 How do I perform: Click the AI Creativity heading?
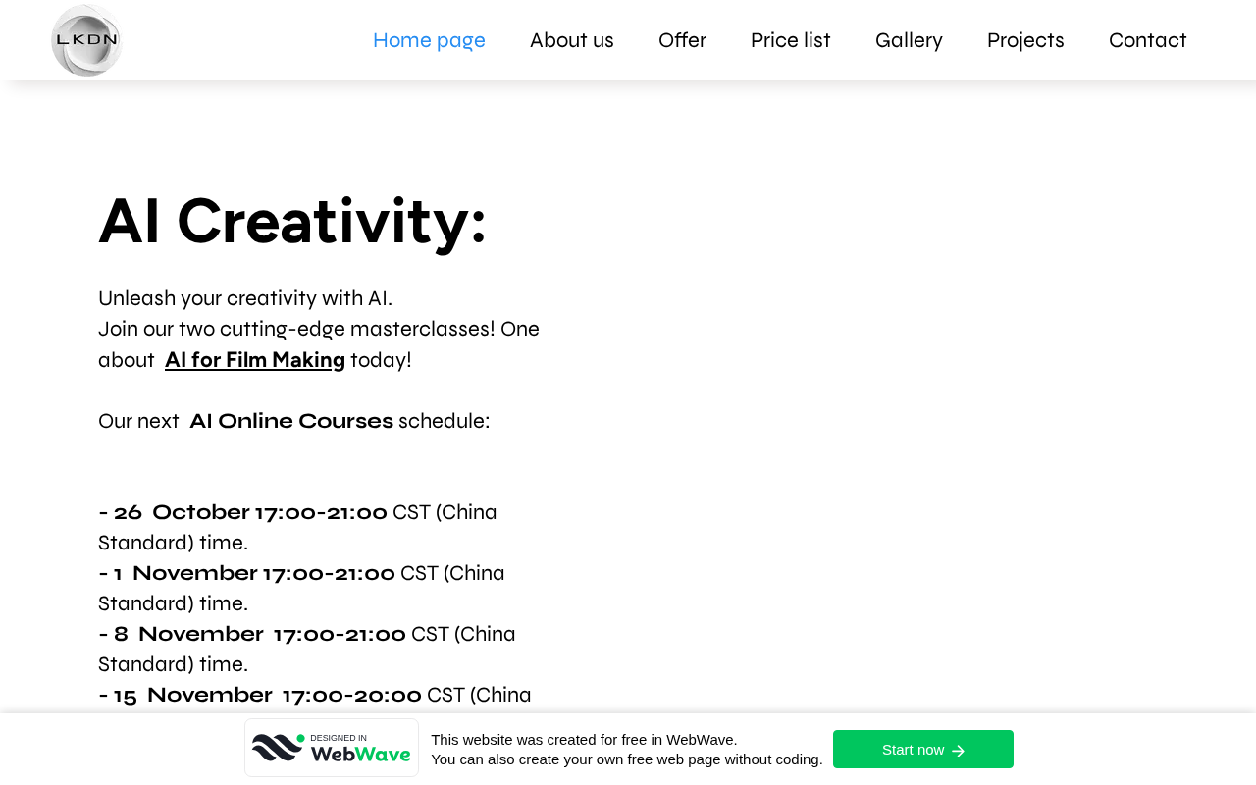pos(292,221)
